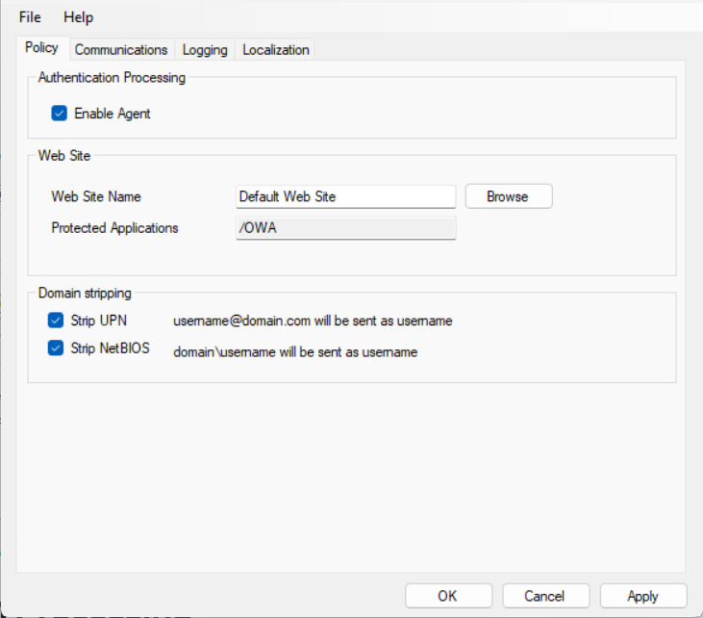Open the File menu
Viewport: 703px width, 618px height.
tap(30, 17)
